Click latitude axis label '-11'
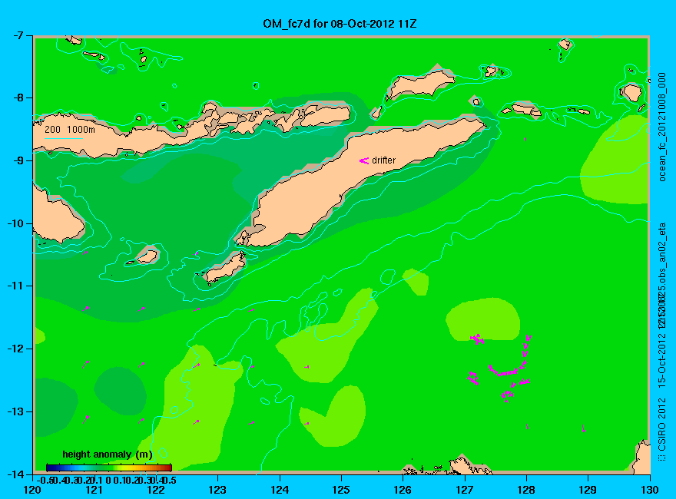 pyautogui.click(x=15, y=286)
